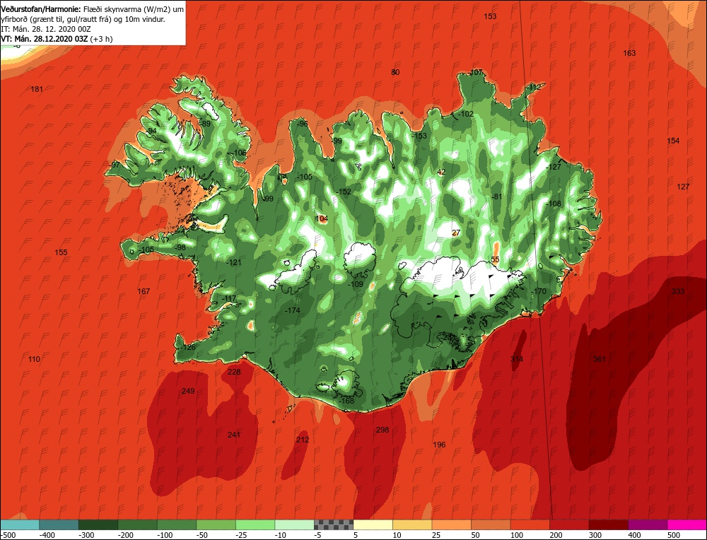
Task: Click the red legend swatch above 200
Action: (569, 524)
